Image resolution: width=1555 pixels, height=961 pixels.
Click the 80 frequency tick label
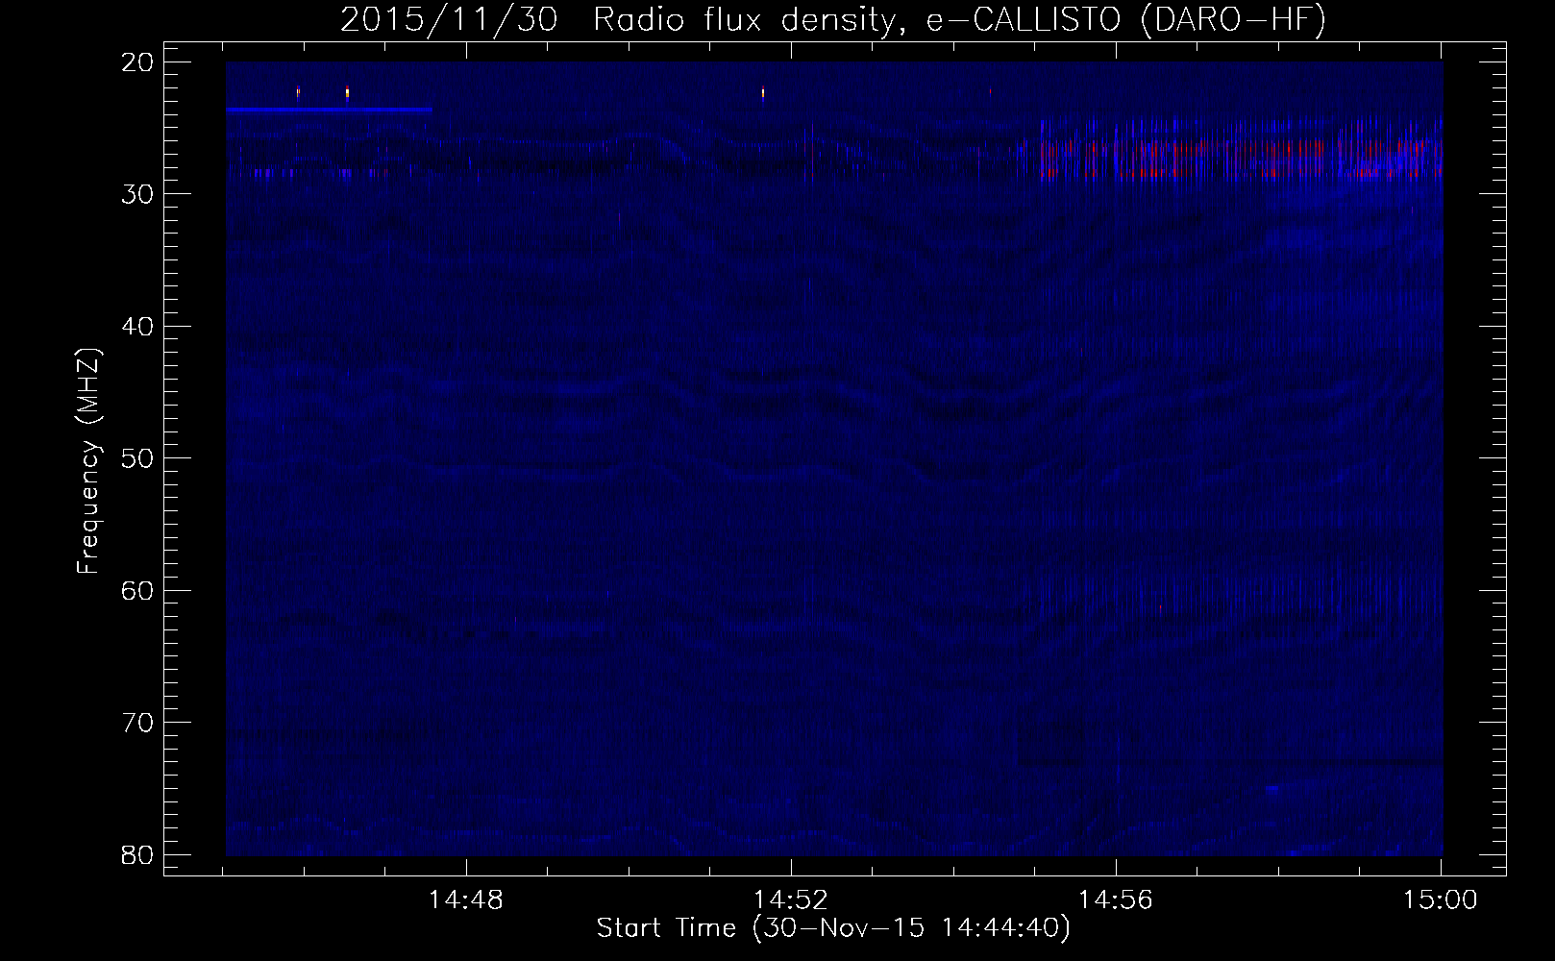tap(138, 853)
